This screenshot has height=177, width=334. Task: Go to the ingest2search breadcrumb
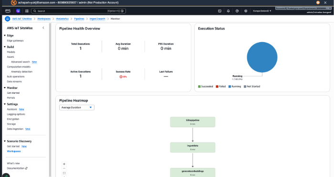click(97, 19)
